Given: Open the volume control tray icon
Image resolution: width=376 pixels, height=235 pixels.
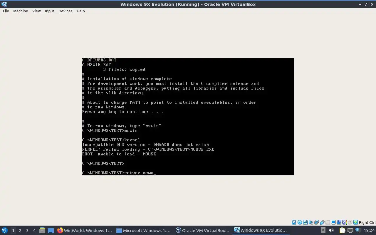Looking at the screenshot, I should click(331, 230).
